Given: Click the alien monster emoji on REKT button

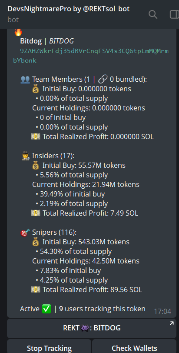Looking at the screenshot, I should (x=85, y=328).
